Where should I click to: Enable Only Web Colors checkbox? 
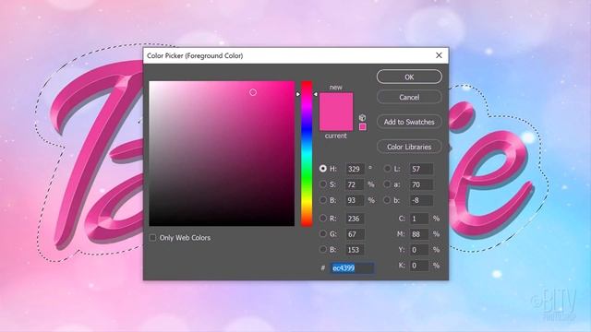click(x=152, y=238)
